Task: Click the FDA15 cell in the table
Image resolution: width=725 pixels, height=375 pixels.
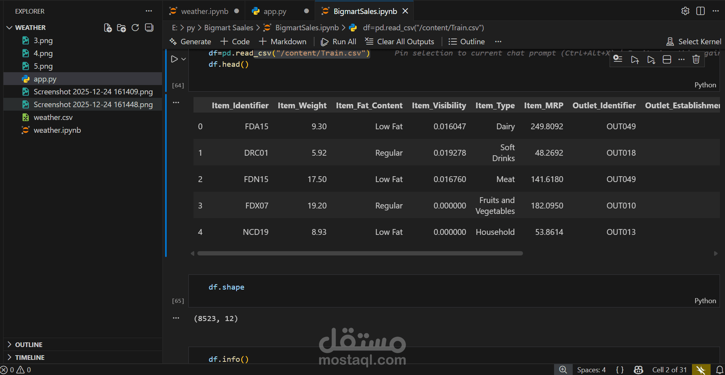Action: [256, 127]
